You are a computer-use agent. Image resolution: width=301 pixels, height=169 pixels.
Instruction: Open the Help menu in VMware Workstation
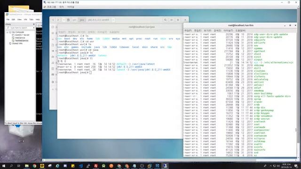pyautogui.click(x=38, y=20)
